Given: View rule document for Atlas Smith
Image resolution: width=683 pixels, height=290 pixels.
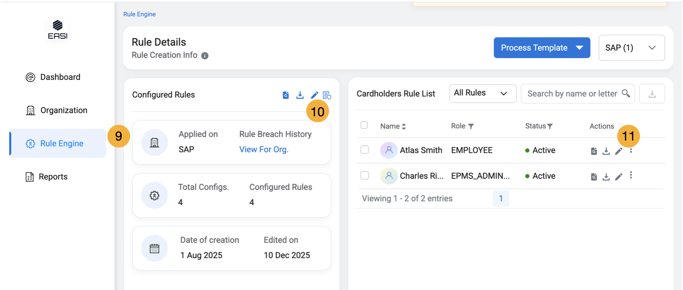Looking at the screenshot, I should (x=594, y=151).
